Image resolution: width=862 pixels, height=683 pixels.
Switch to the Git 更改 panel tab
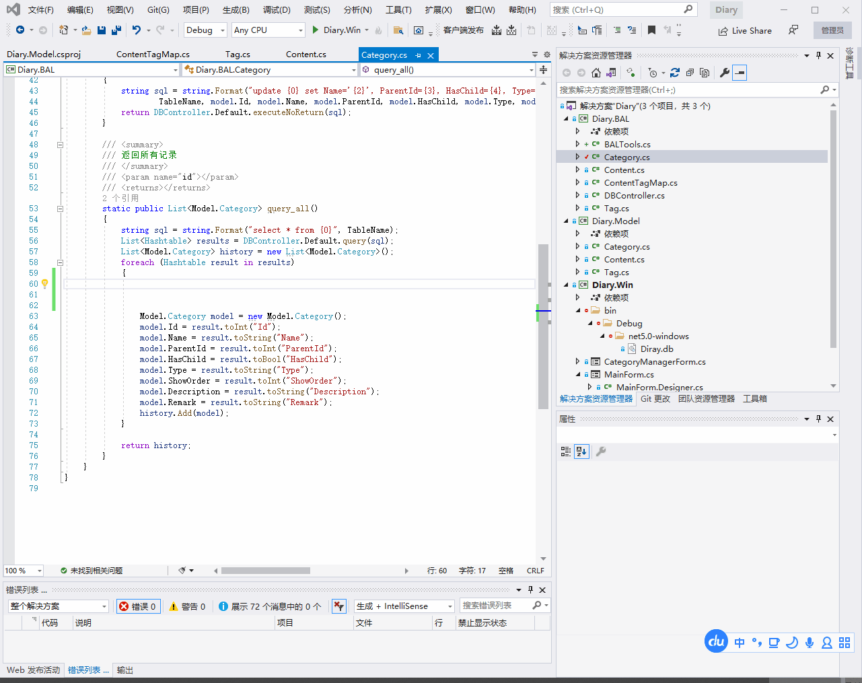655,399
